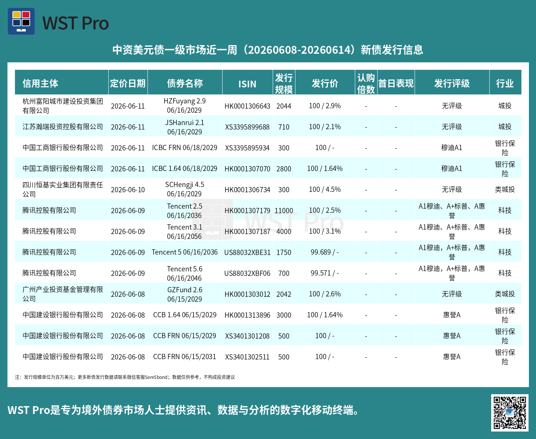
Task: Click industry 类城投 in GZFund row
Action: tap(505, 294)
